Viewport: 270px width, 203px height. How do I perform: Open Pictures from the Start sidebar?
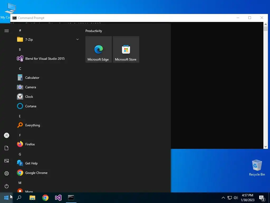point(7,161)
